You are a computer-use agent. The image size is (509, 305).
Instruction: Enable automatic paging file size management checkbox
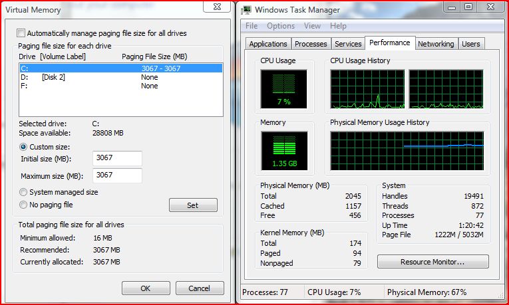coord(21,33)
